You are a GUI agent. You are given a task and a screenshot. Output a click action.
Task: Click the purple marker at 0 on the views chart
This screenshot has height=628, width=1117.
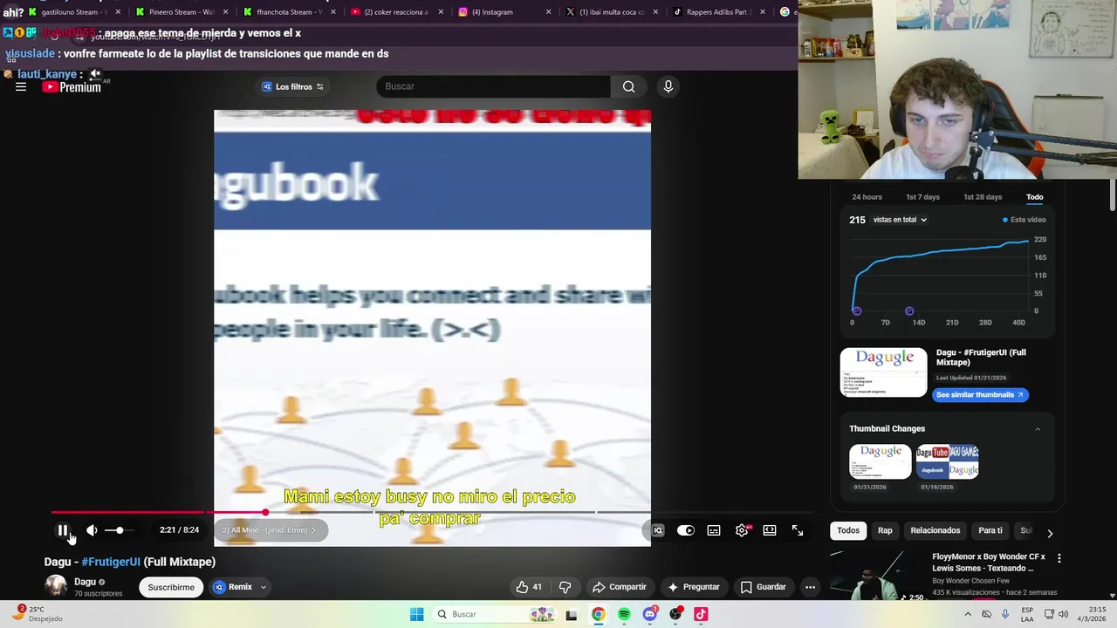856,311
